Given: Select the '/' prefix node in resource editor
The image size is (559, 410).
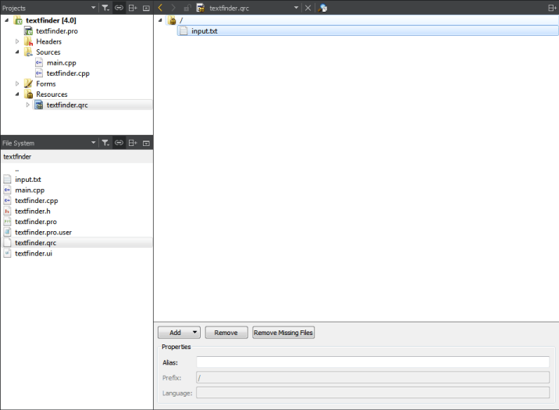Looking at the screenshot, I should tap(181, 20).
